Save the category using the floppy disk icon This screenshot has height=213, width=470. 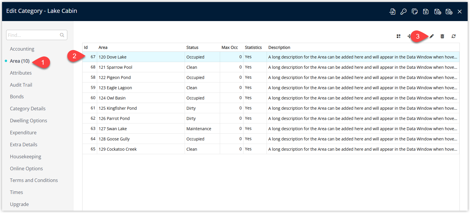point(426,11)
